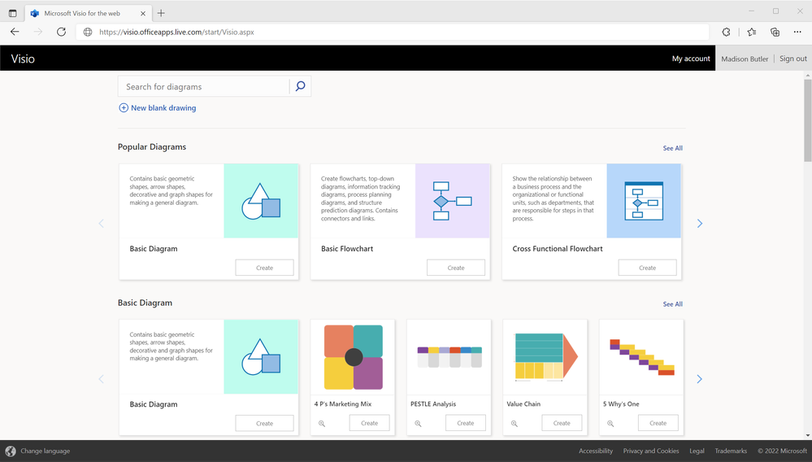The image size is (812, 462).
Task: Click the Search for diagrams field
Action: (203, 86)
